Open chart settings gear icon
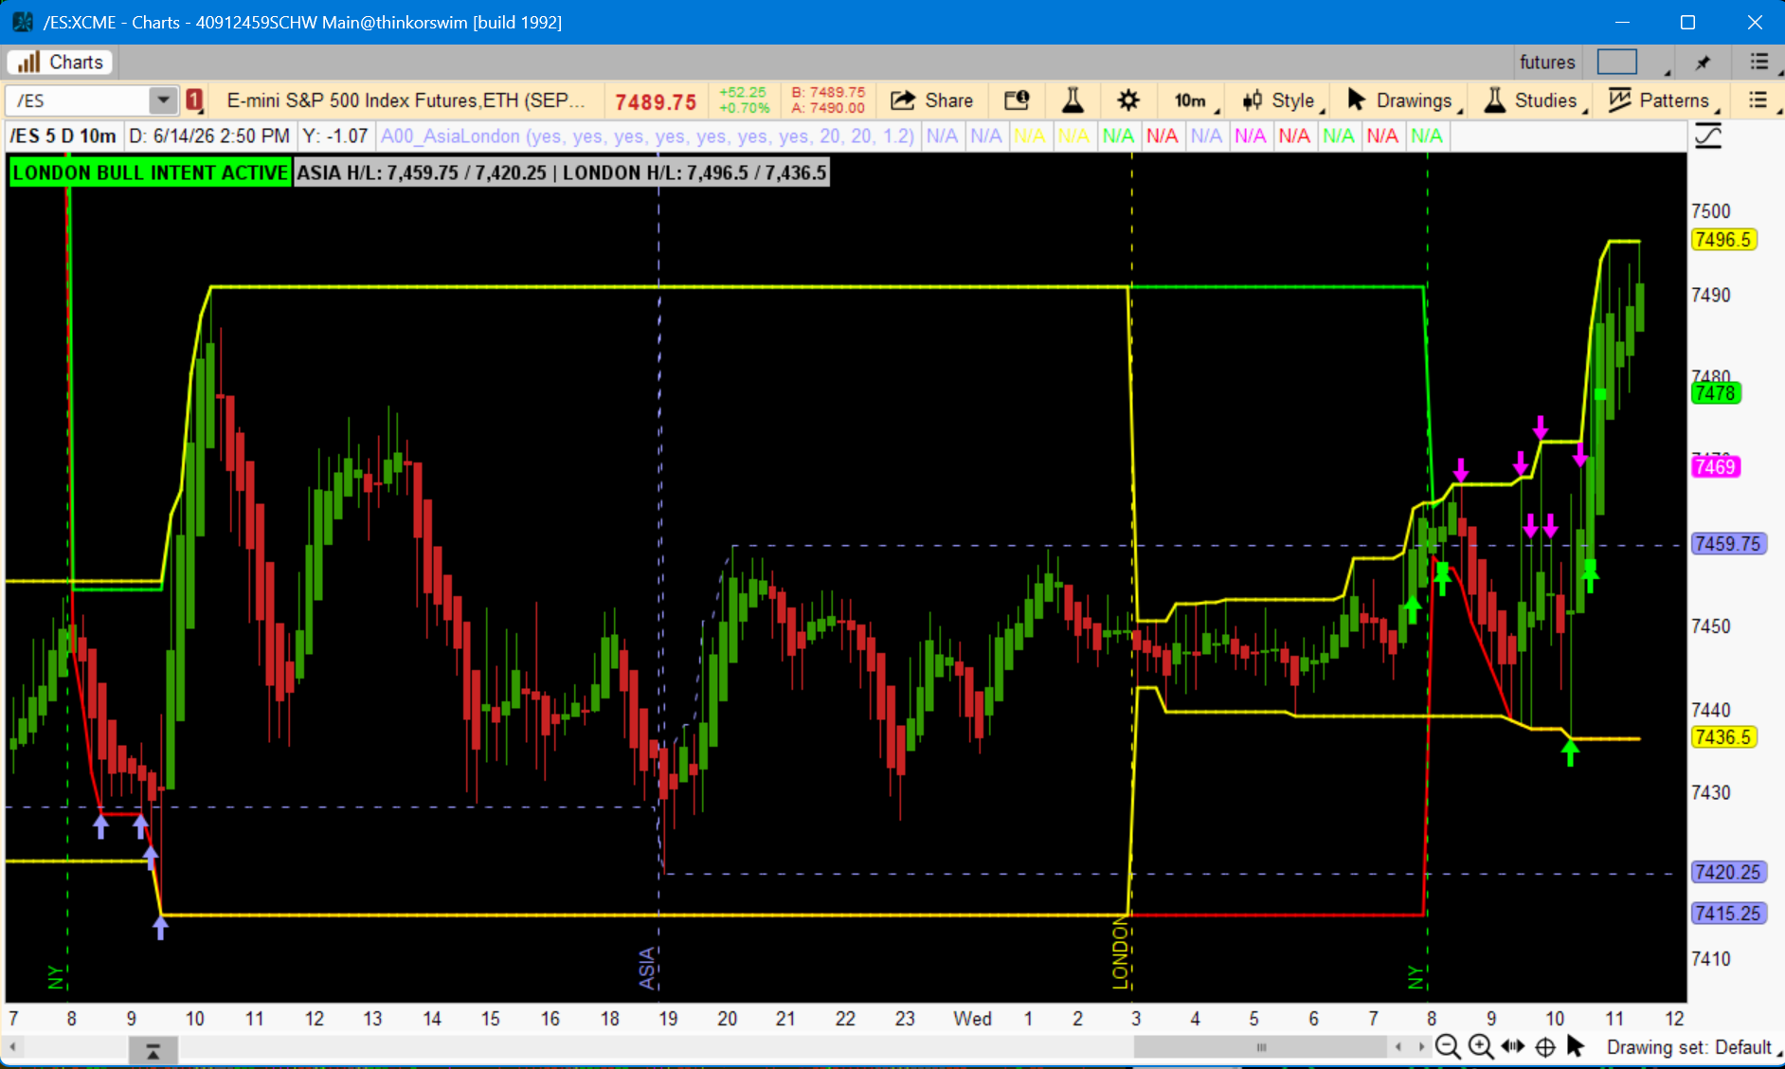Image resolution: width=1785 pixels, height=1069 pixels. pyautogui.click(x=1127, y=100)
